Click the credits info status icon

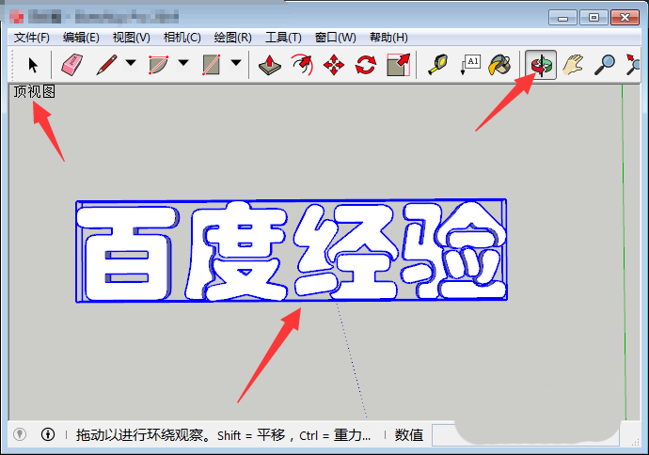[x=48, y=434]
